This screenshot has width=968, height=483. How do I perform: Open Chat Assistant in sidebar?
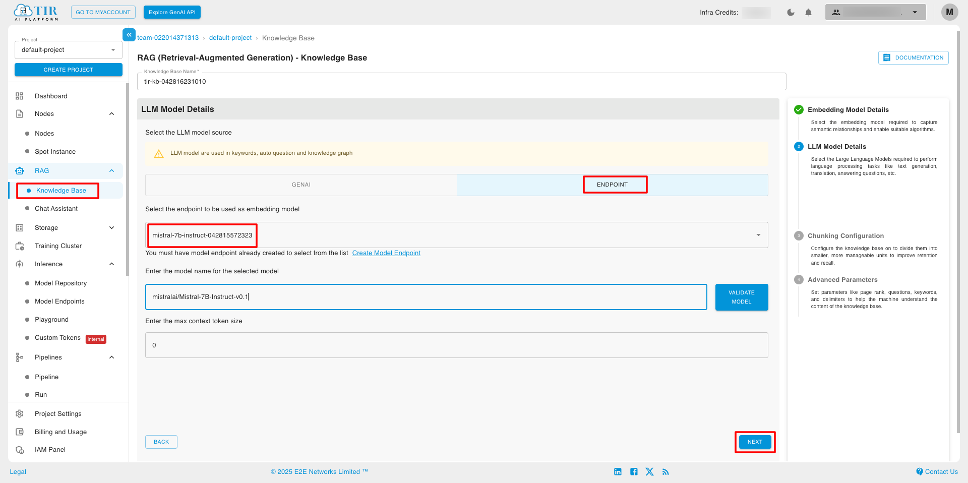point(56,209)
